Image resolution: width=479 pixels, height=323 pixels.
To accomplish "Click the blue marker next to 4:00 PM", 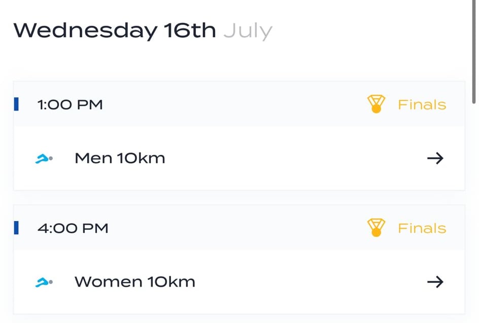I will [16, 228].
